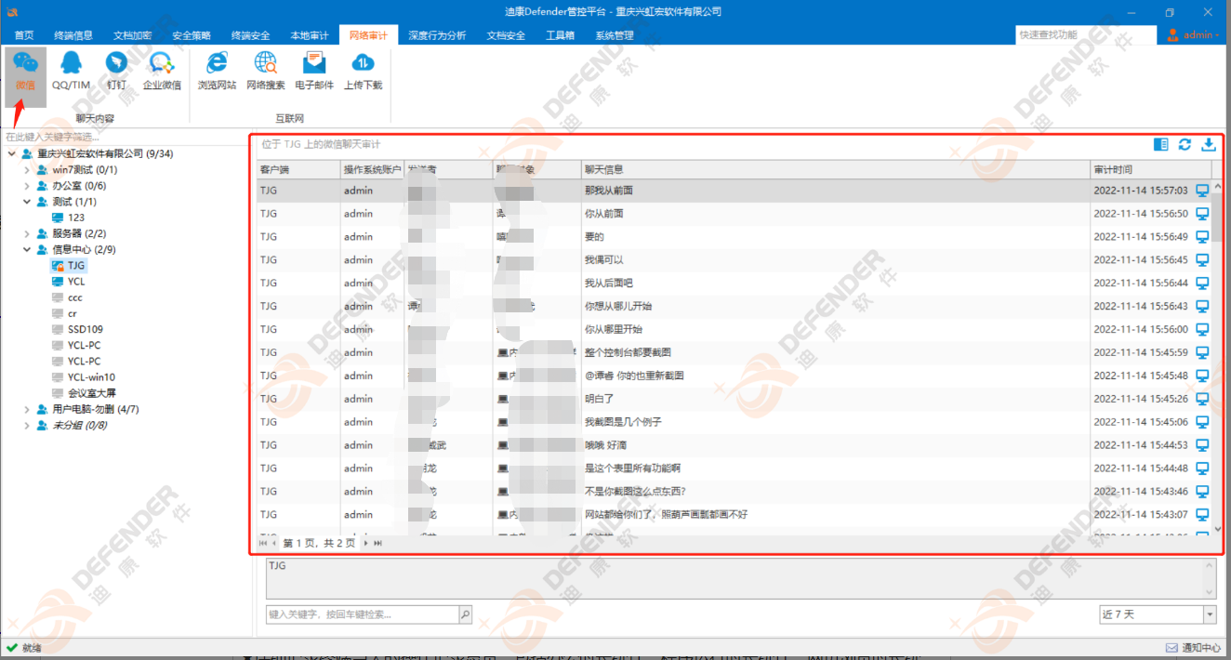1231x660 pixels.
Task: Go to next page of results
Action: tap(365, 543)
